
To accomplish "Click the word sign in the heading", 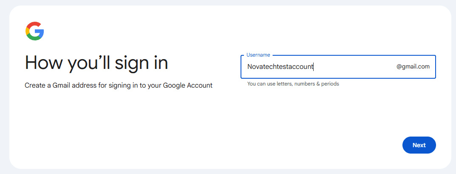I will tap(133, 63).
